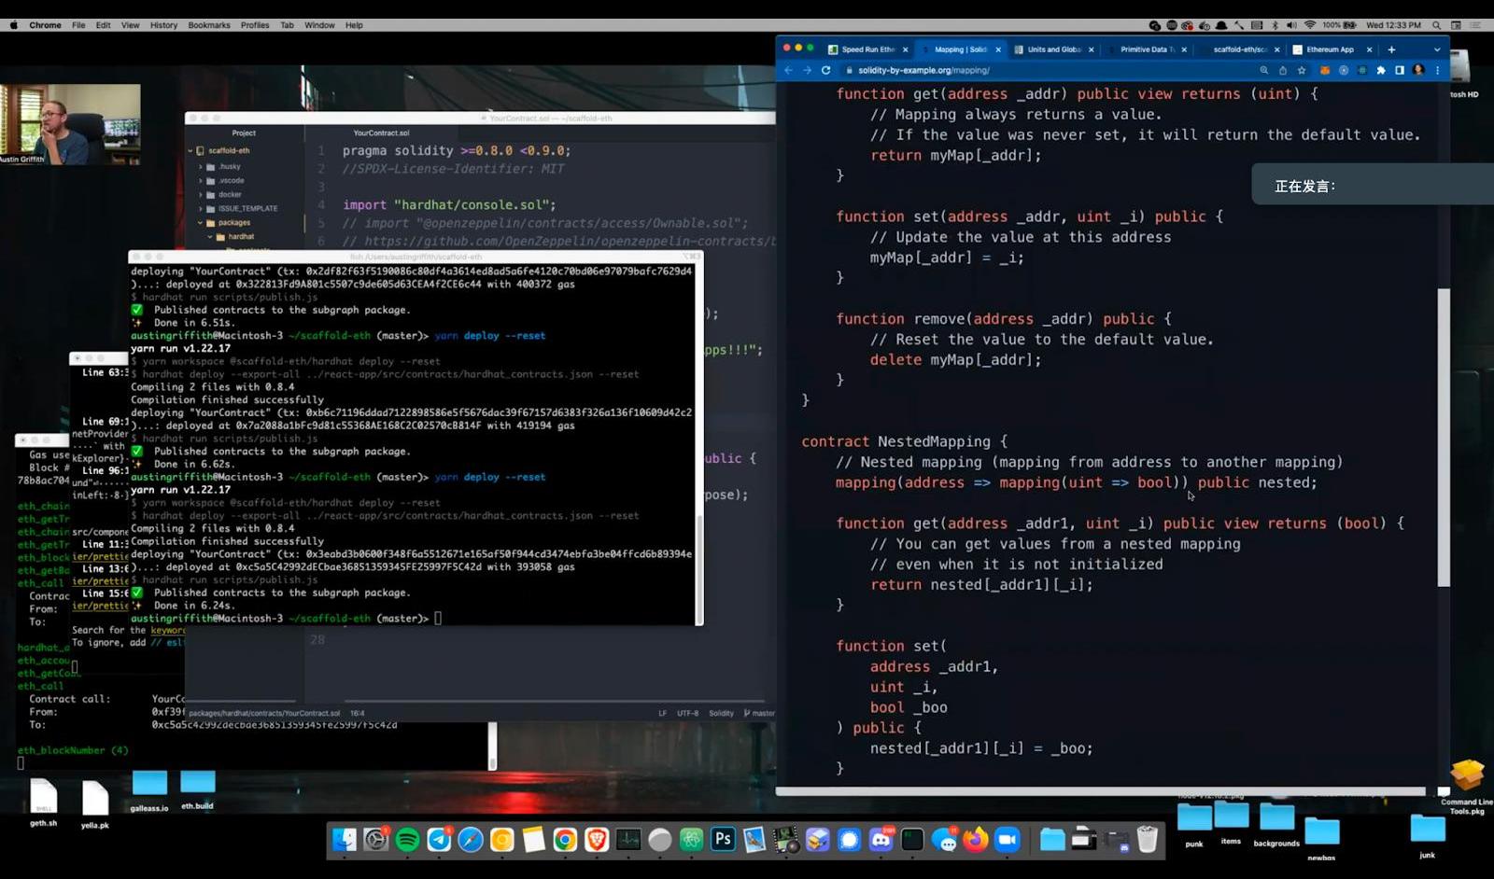Viewport: 1494px width, 879px height.
Task: Switch to the Units and Globals tab
Action: coord(1053,49)
